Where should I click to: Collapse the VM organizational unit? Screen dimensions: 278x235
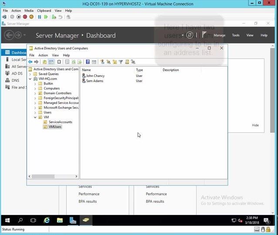tap(35, 117)
